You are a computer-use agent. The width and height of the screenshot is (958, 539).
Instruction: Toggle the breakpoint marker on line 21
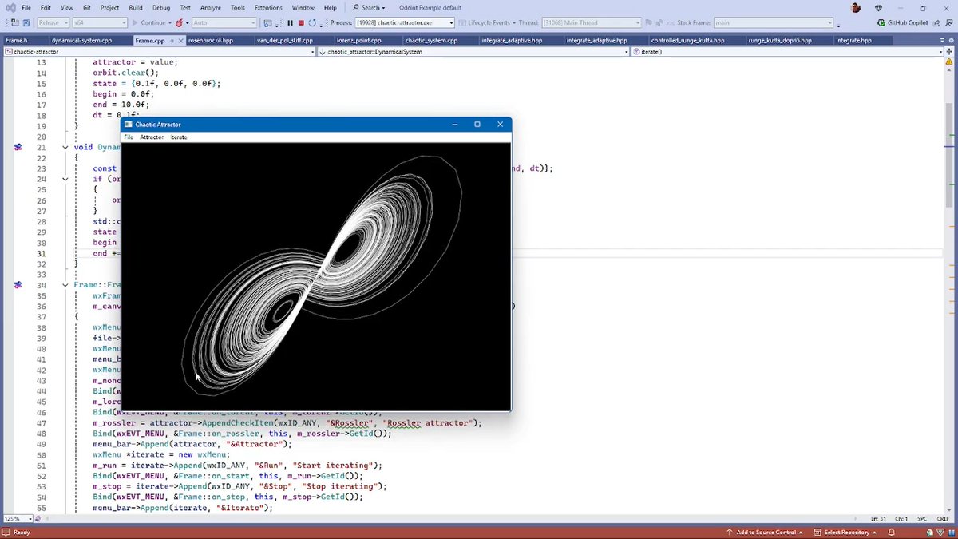coord(18,148)
